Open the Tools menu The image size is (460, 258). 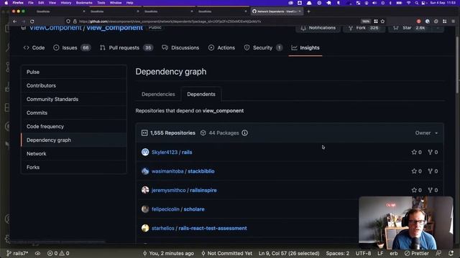pyautogui.click(x=101, y=3)
